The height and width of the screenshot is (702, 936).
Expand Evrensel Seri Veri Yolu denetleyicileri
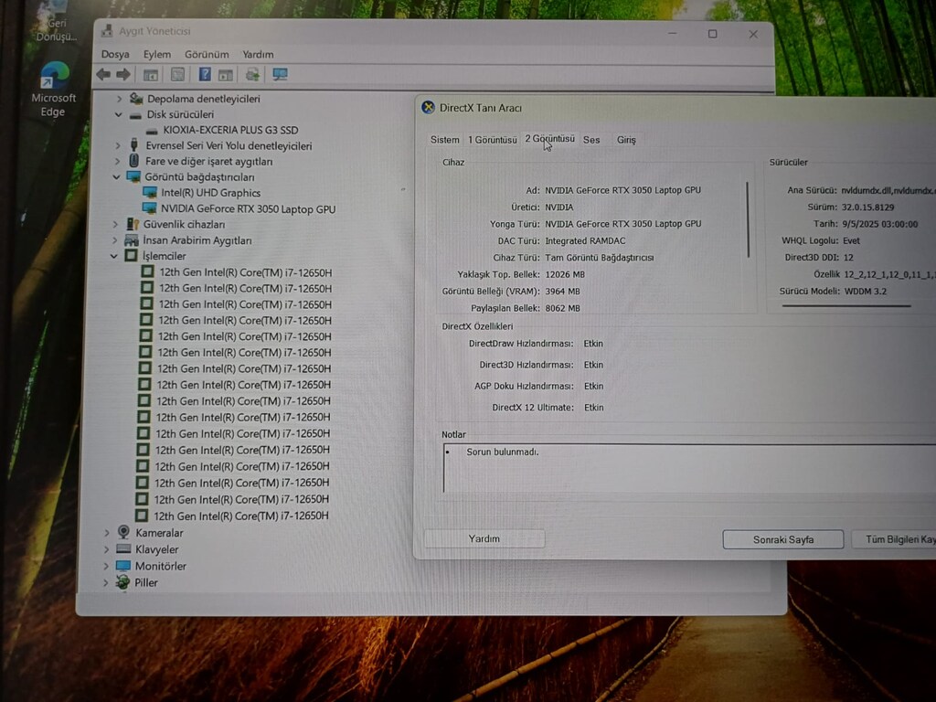118,145
